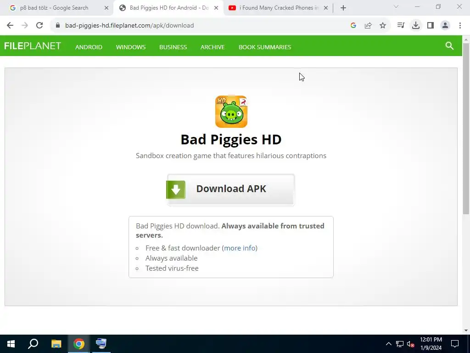Image resolution: width=470 pixels, height=353 pixels.
Task: Show Chrome downloads tray
Action: pos(416,26)
